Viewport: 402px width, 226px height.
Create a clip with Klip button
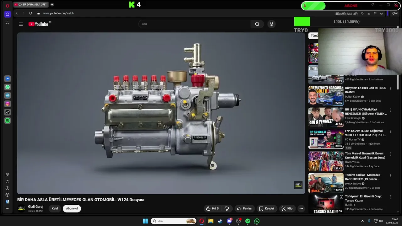(x=287, y=208)
